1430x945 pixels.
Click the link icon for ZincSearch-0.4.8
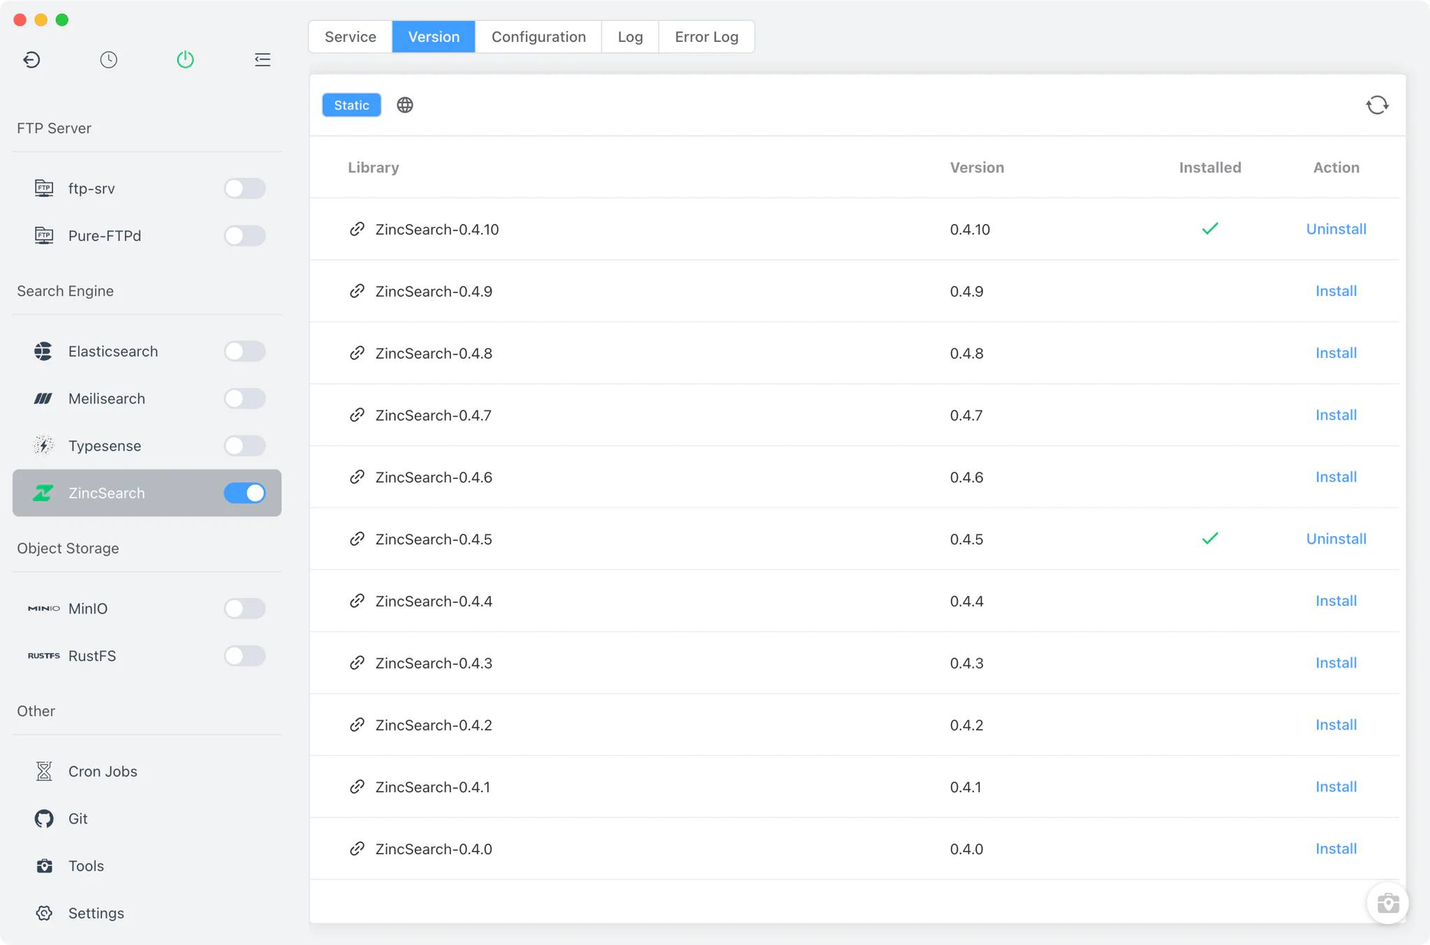[357, 353]
